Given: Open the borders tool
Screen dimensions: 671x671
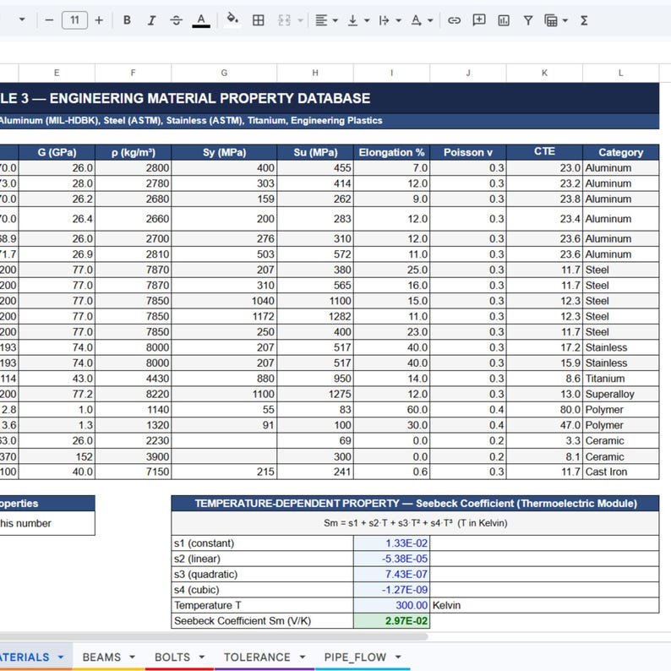Looking at the screenshot, I should pos(259,20).
